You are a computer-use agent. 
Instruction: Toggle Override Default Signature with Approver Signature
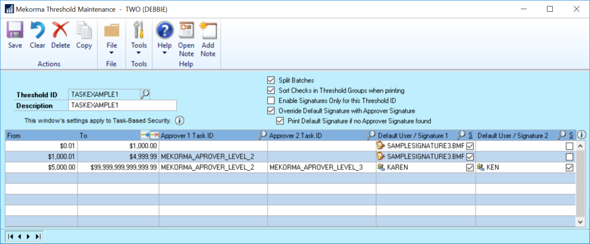click(271, 111)
